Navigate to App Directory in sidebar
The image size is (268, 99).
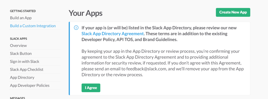click(x=22, y=78)
